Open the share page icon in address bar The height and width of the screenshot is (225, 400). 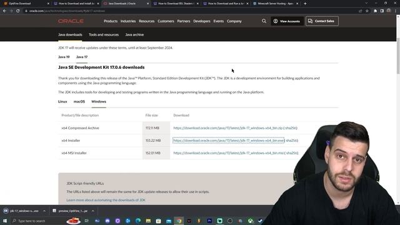click(361, 11)
